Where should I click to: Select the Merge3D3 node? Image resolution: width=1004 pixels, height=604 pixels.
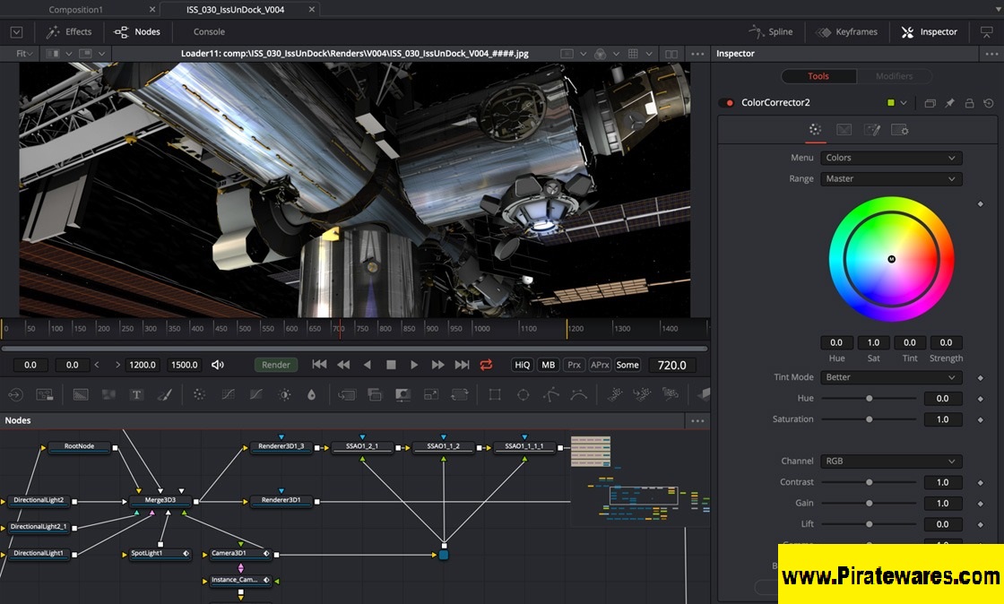(160, 501)
